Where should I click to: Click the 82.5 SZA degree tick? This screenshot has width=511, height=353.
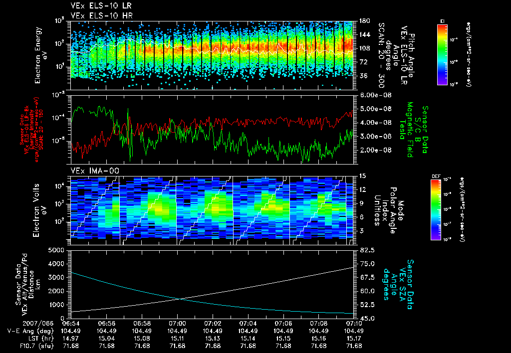(x=366, y=250)
